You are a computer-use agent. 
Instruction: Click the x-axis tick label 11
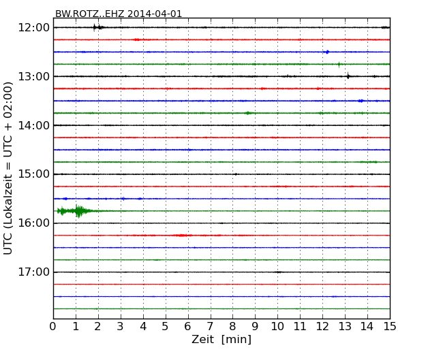(x=300, y=327)
